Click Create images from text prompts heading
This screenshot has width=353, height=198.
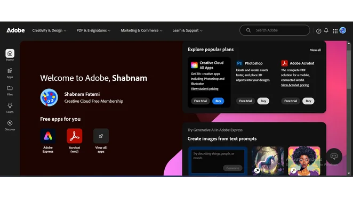pos(222,139)
